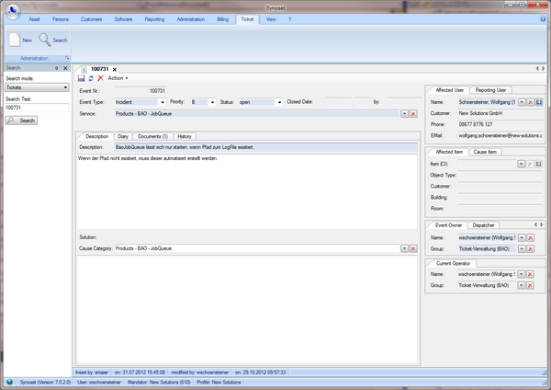Open the Administration ribbon tab
The width and height of the screenshot is (551, 390).
190,19
